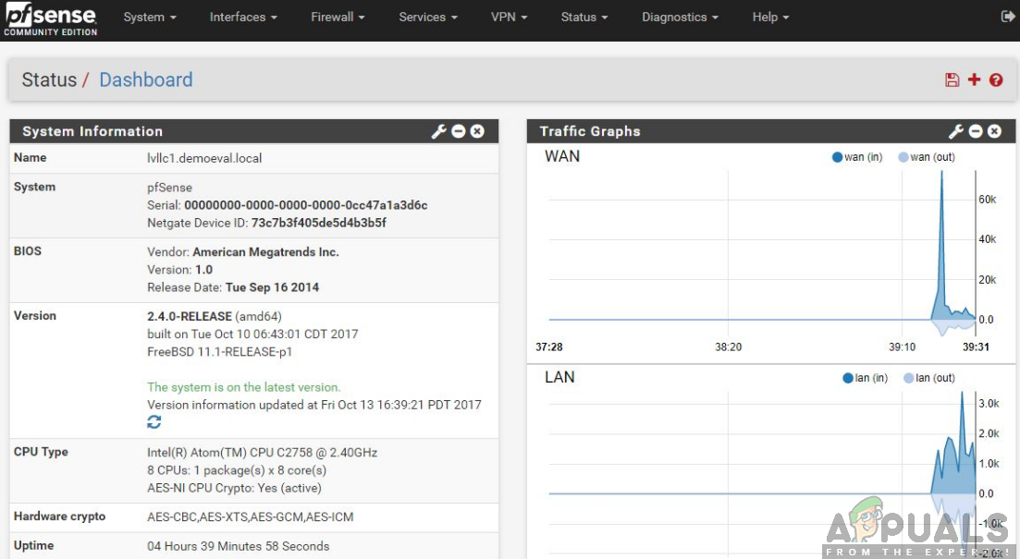Screen dimensions: 1020x559
Task: Select the System menu
Action: (x=149, y=17)
